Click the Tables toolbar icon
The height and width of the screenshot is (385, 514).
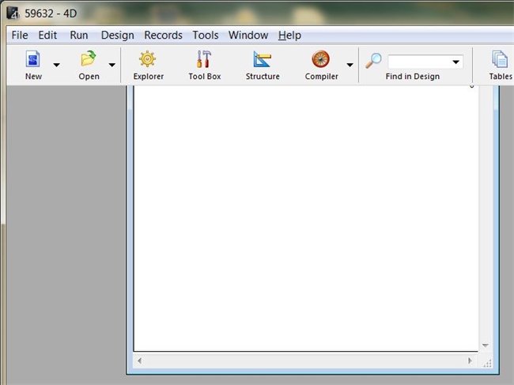[x=500, y=60]
